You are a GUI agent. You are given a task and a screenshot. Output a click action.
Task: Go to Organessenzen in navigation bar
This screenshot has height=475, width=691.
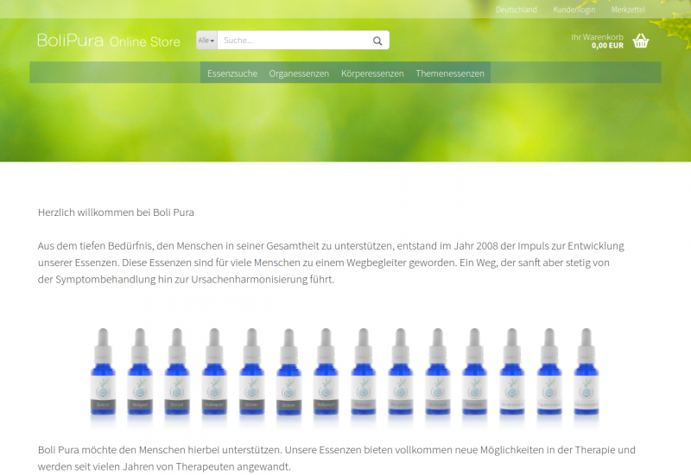(299, 73)
